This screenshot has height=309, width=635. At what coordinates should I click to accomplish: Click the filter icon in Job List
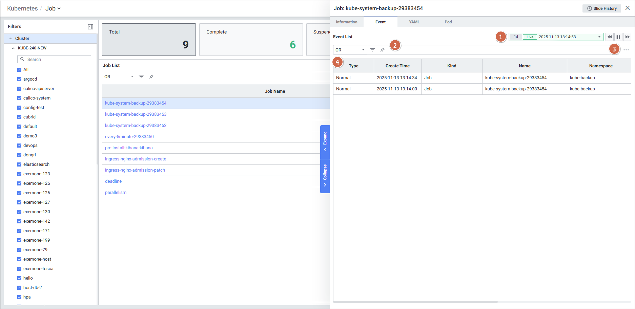(x=141, y=76)
